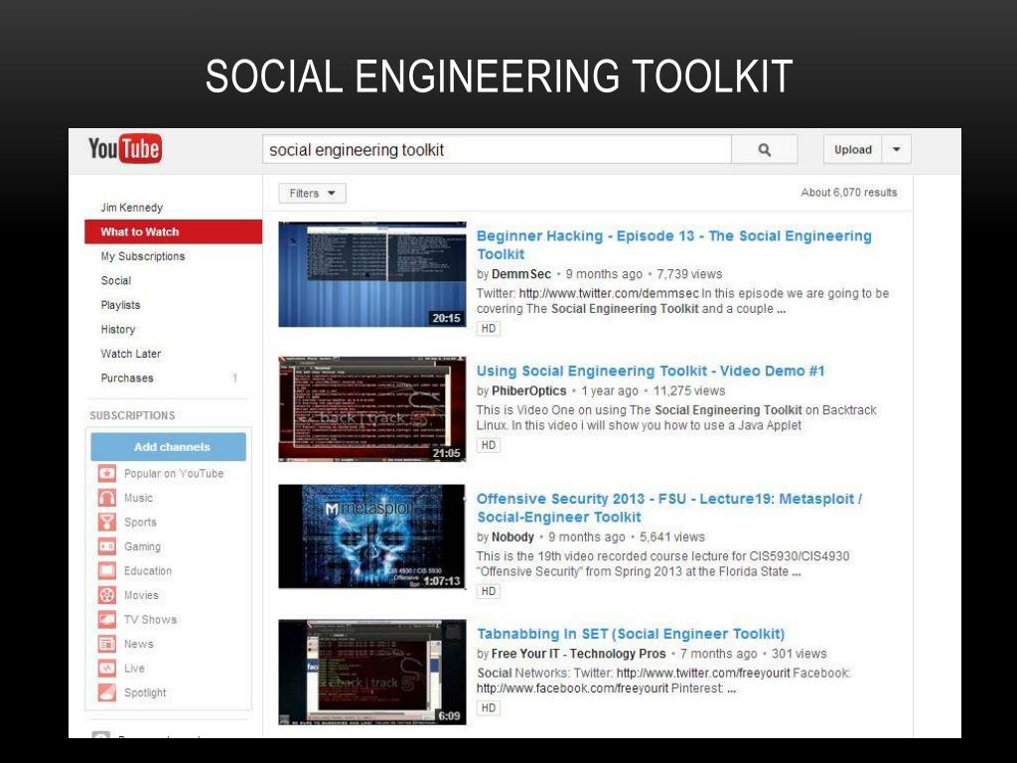
Task: Open the News newspaper icon
Action: point(107,644)
